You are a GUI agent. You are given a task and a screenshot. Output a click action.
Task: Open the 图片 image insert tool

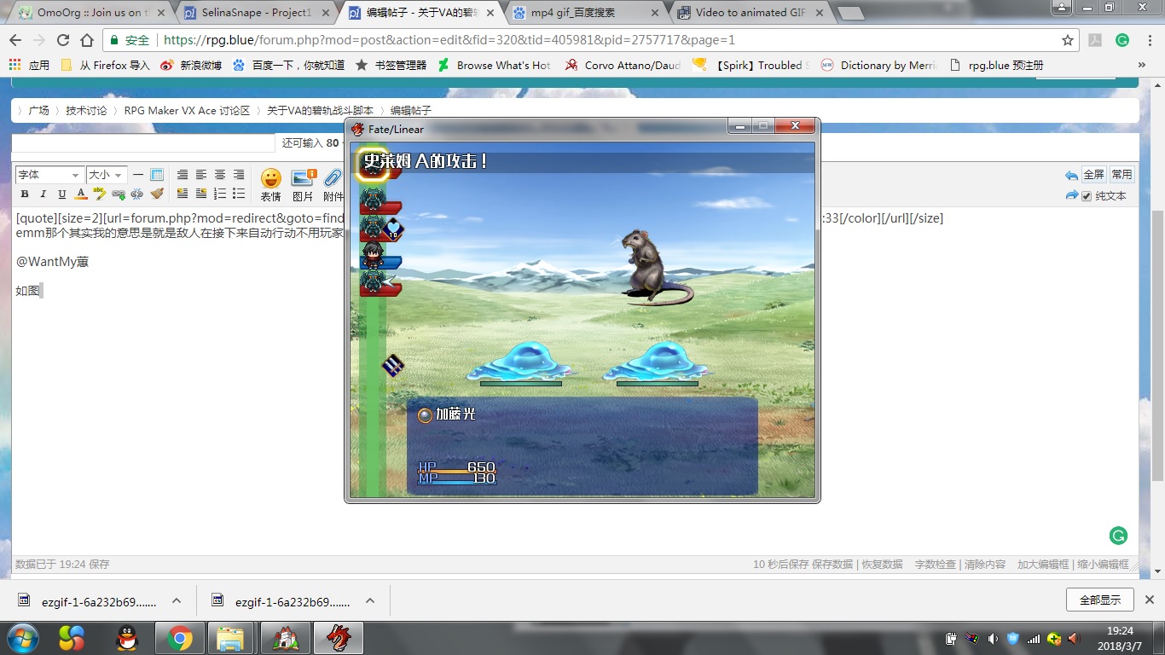(303, 185)
